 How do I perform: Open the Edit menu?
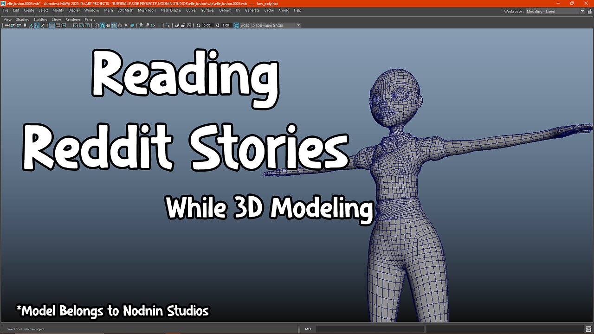[x=16, y=10]
